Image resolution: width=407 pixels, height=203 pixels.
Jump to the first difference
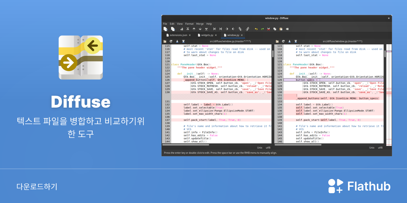(x=188, y=29)
